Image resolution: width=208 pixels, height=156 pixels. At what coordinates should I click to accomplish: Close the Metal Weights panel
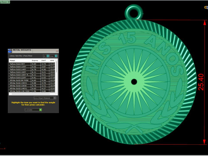(57, 51)
